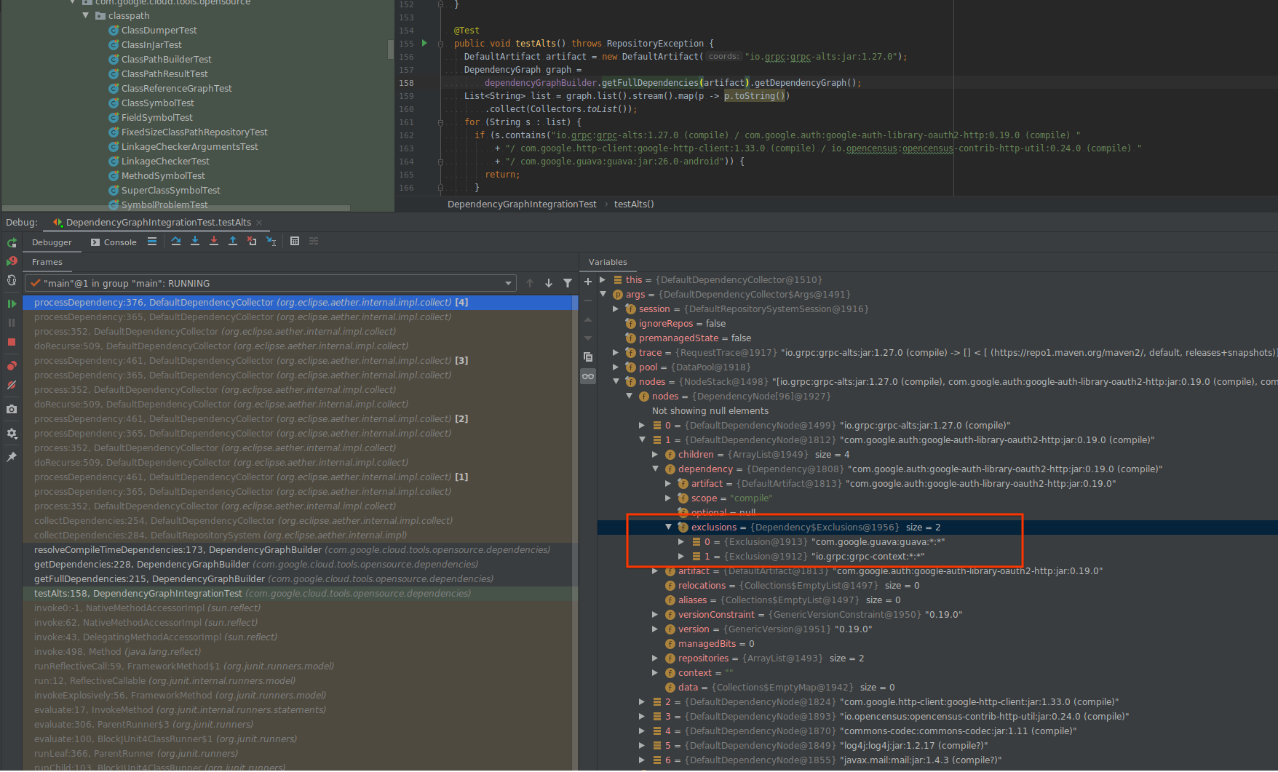Expand the children ArrayList variable node
1278x772 pixels.
pos(654,454)
